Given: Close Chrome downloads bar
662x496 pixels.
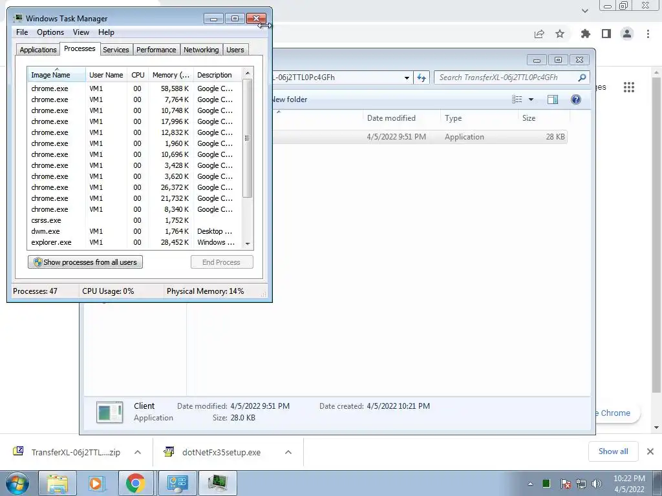Looking at the screenshot, I should pyautogui.click(x=650, y=451).
